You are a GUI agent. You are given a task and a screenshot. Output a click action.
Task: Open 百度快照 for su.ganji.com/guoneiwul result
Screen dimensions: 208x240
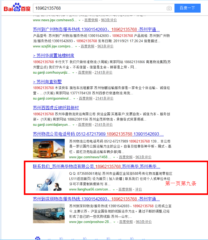pyautogui.click(x=86, y=99)
